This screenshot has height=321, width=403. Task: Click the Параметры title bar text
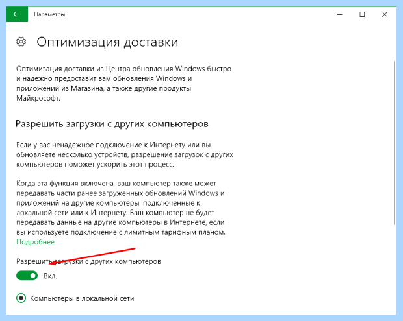(x=49, y=14)
